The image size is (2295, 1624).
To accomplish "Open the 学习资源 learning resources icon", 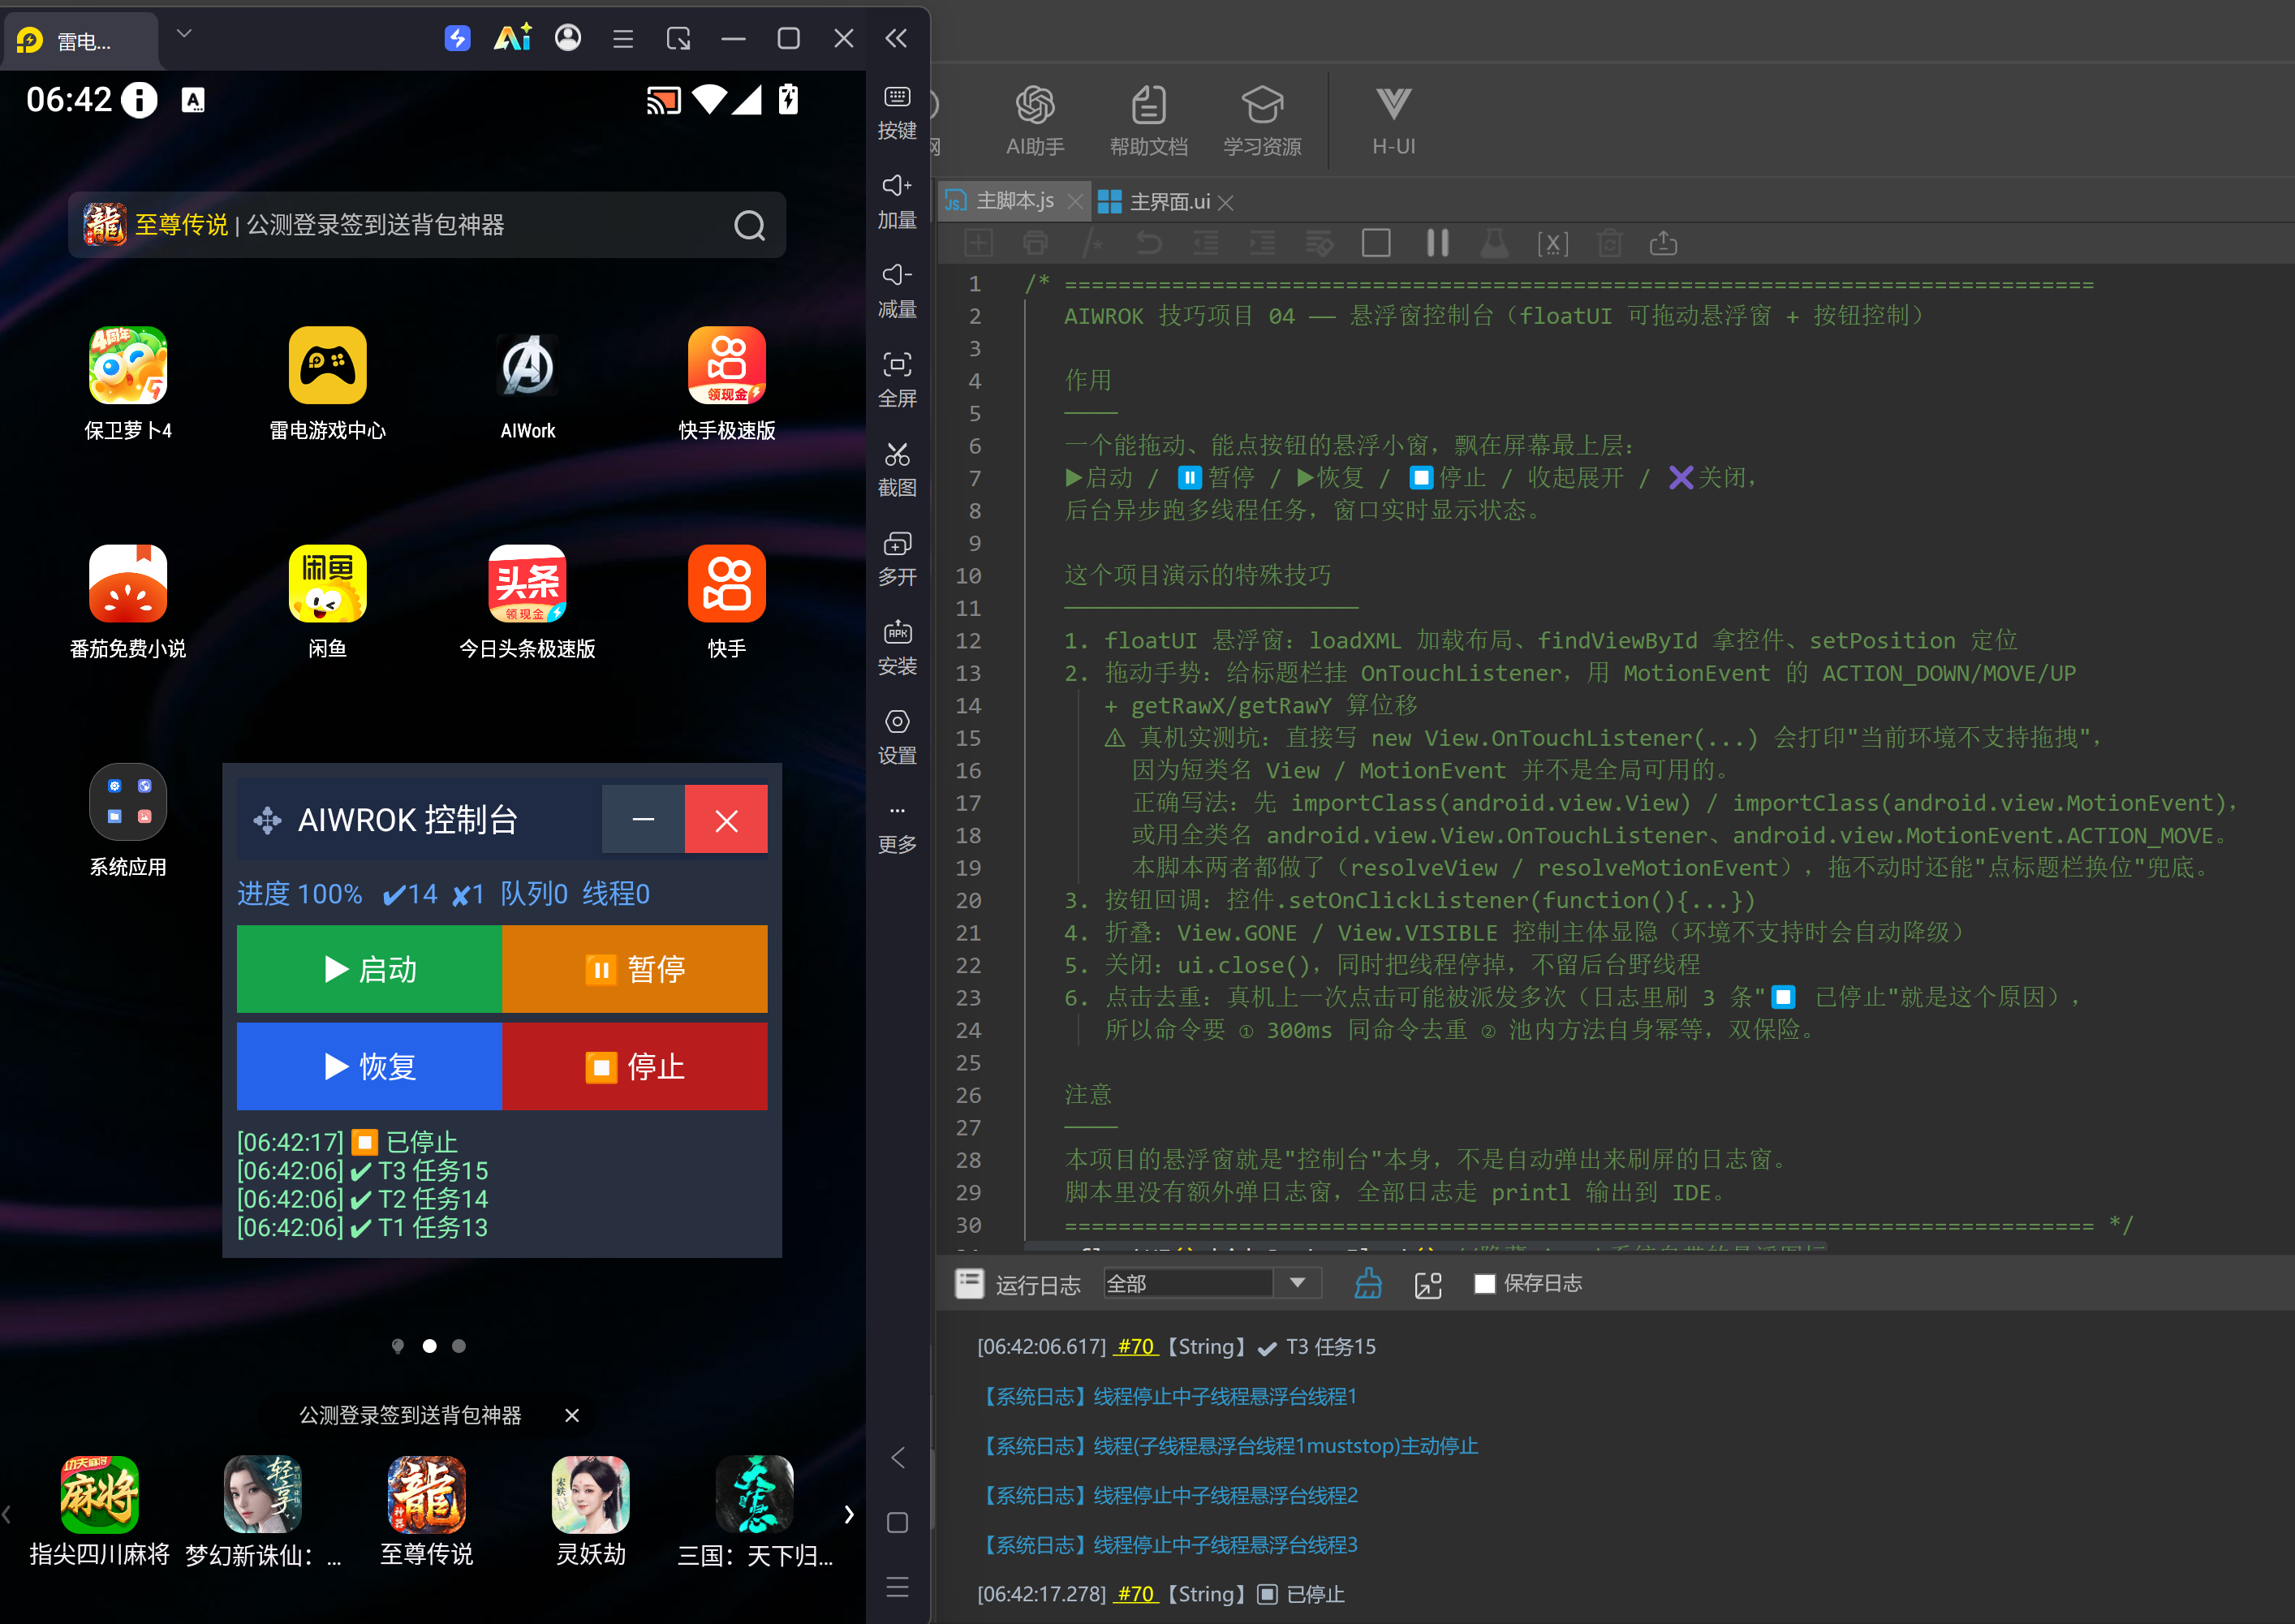I will pos(1262,120).
